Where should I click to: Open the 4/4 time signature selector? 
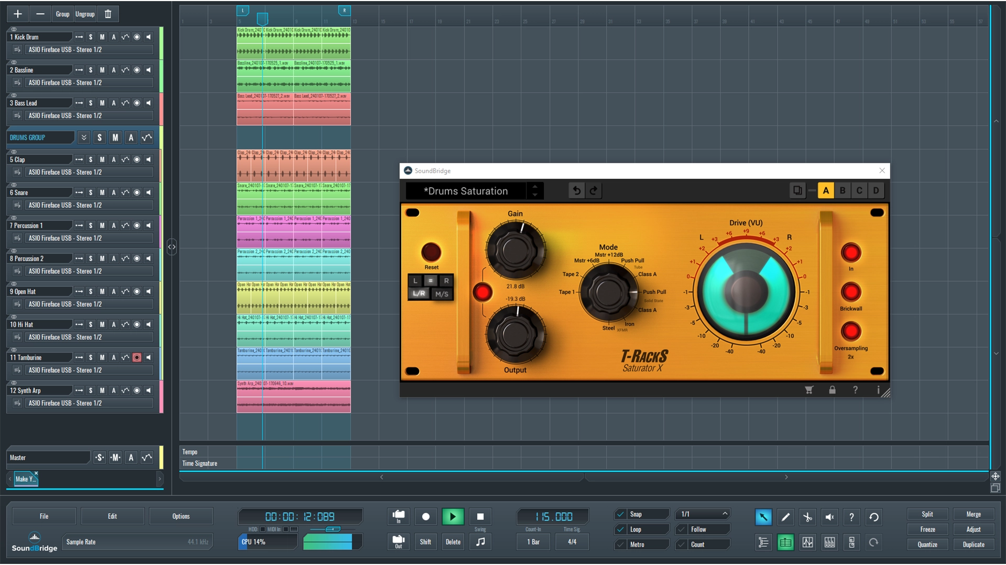(x=572, y=542)
